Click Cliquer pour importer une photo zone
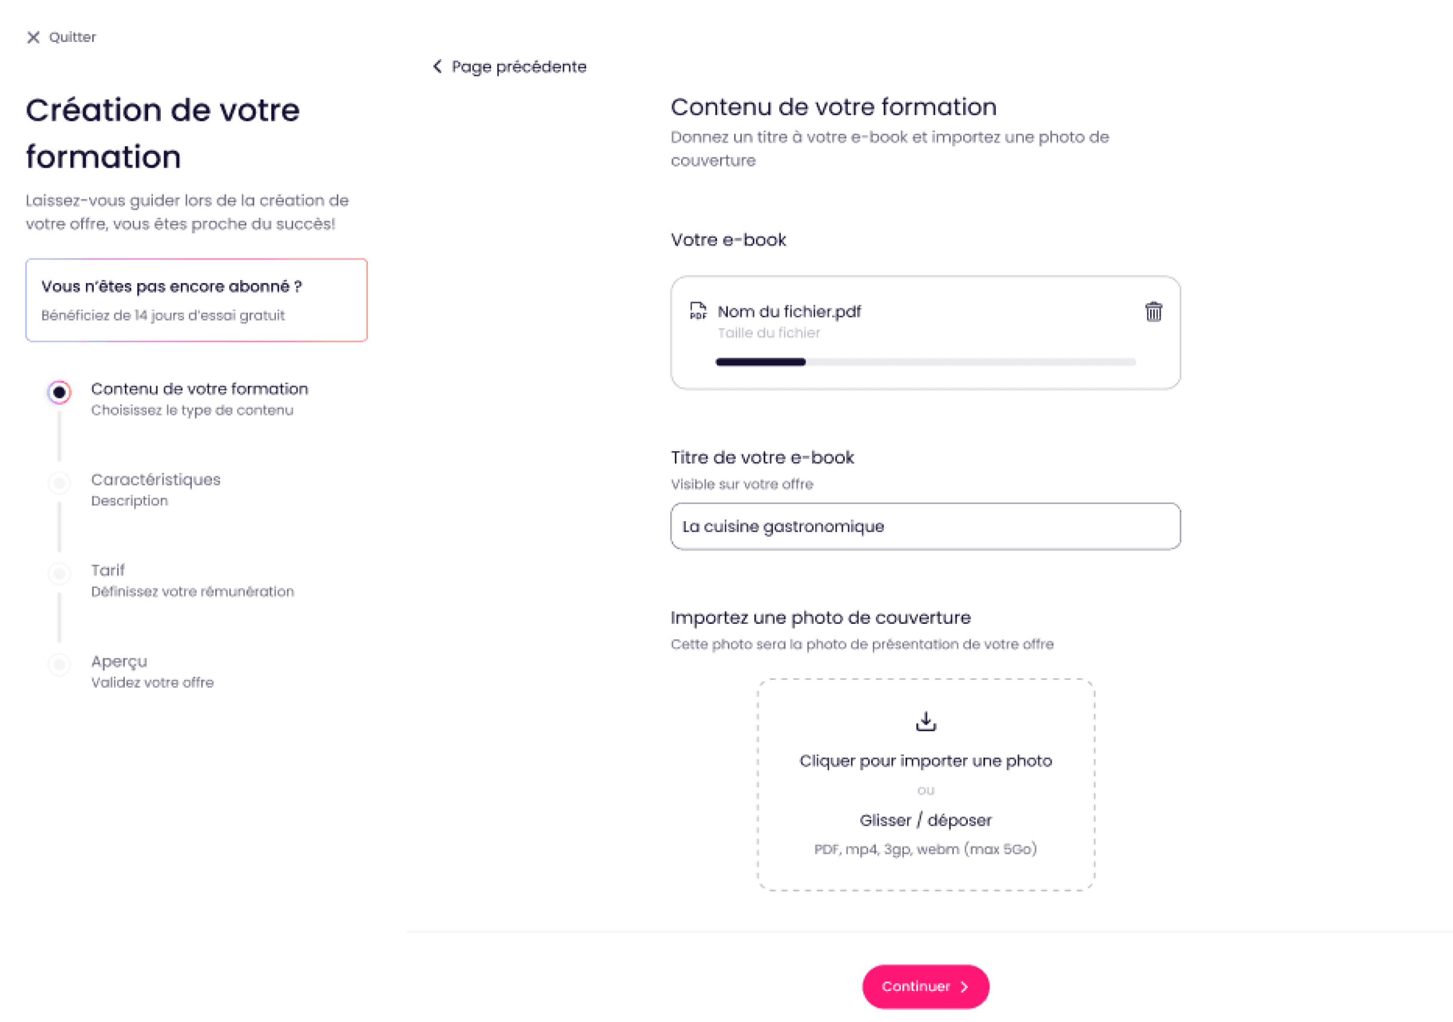Viewport: 1453px width, 1022px height. [925, 761]
